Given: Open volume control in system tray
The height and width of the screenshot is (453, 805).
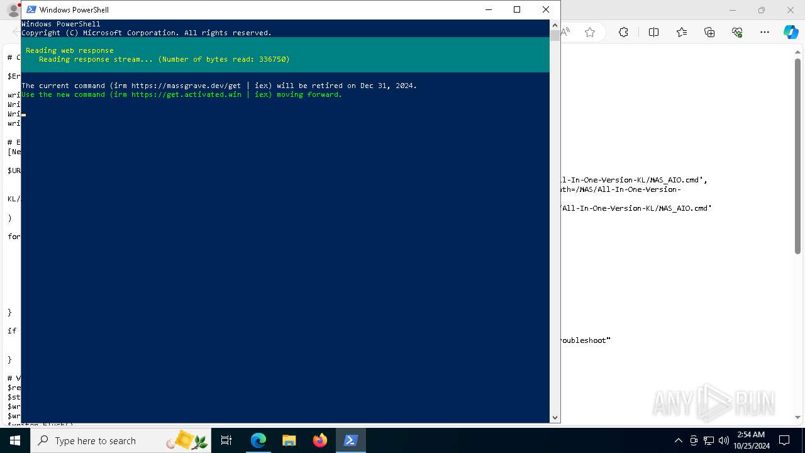Looking at the screenshot, I should pyautogui.click(x=723, y=440).
